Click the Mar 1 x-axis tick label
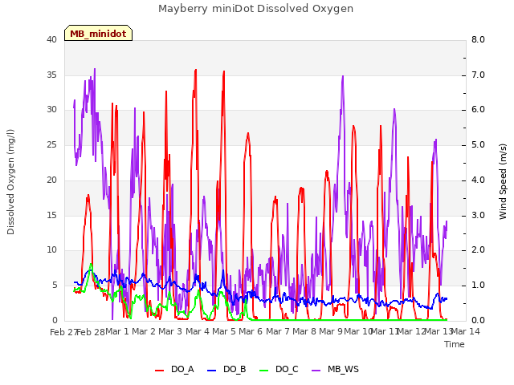This screenshot has width=514, height=385. (x=117, y=331)
